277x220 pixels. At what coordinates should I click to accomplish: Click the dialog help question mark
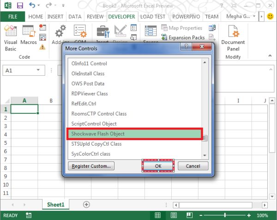pyautogui.click(x=186, y=47)
